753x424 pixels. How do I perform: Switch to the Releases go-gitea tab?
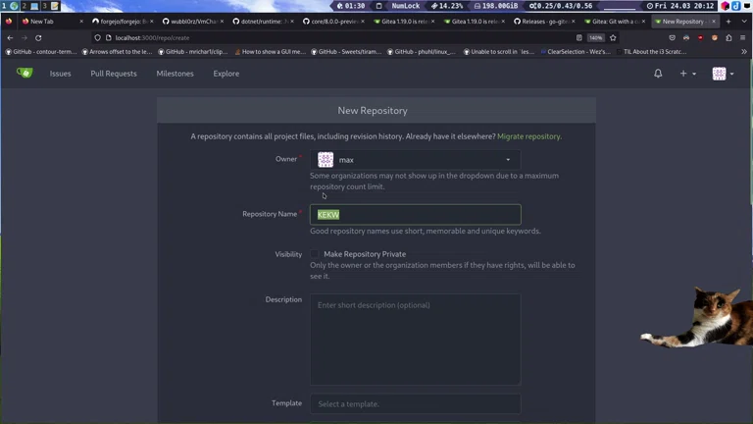(x=545, y=21)
